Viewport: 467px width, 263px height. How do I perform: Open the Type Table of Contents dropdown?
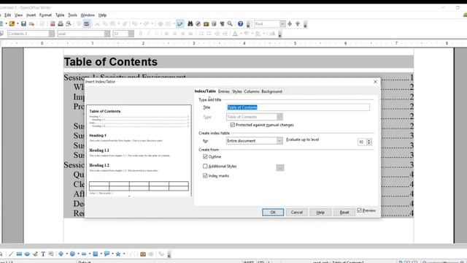tap(279, 117)
